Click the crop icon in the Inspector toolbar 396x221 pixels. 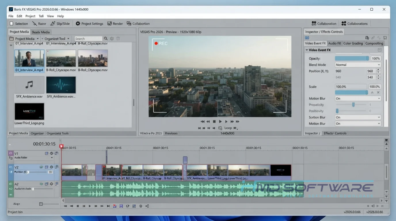pyautogui.click(x=385, y=38)
